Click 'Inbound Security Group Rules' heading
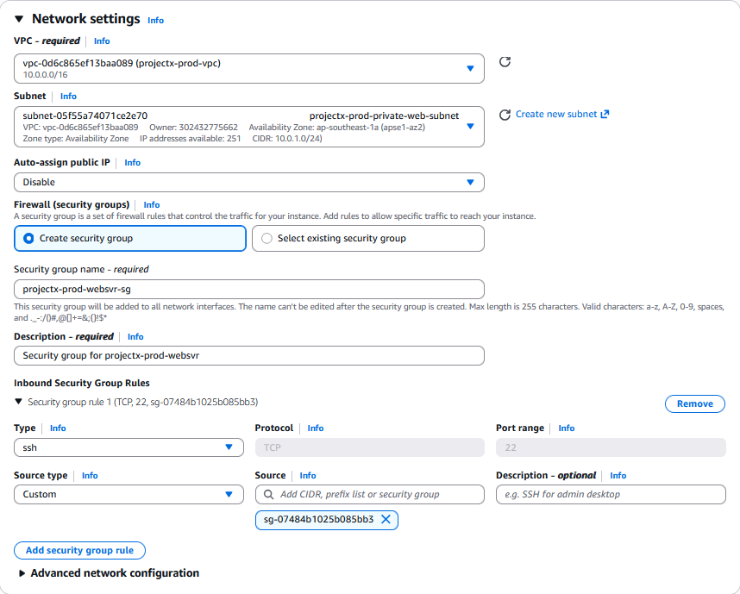Image resolution: width=740 pixels, height=594 pixels. (82, 383)
